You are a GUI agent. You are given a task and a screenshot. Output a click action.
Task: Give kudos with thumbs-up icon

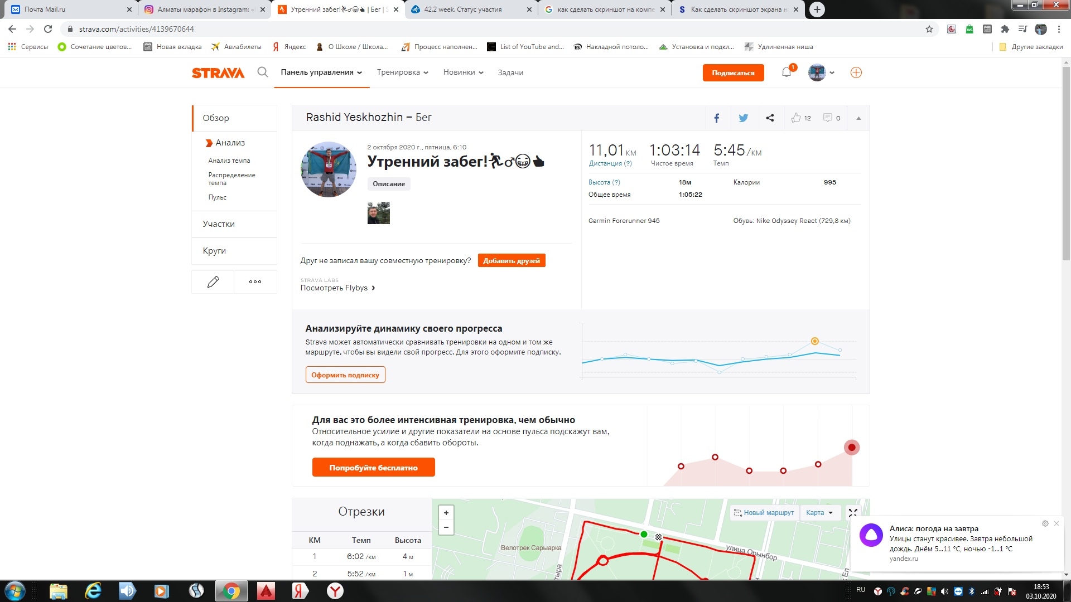point(796,118)
